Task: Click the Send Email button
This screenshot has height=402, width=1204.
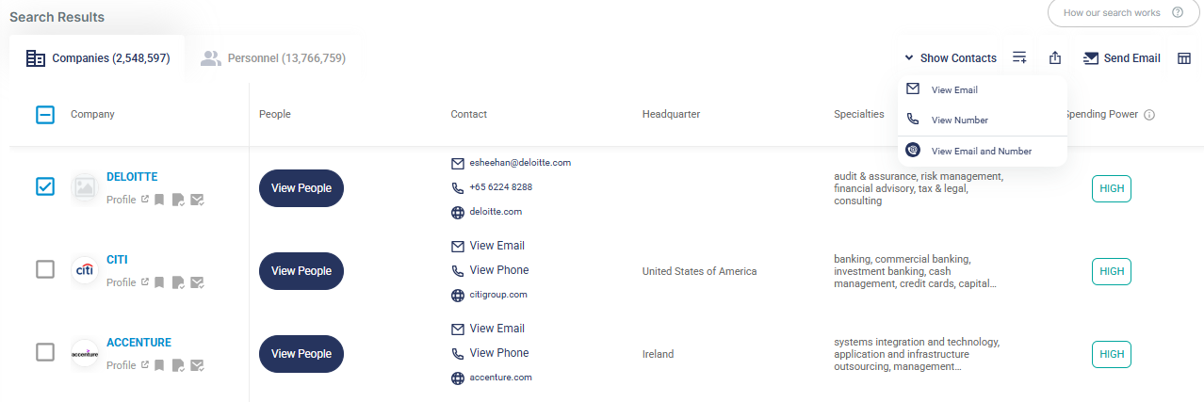Action: (1121, 58)
